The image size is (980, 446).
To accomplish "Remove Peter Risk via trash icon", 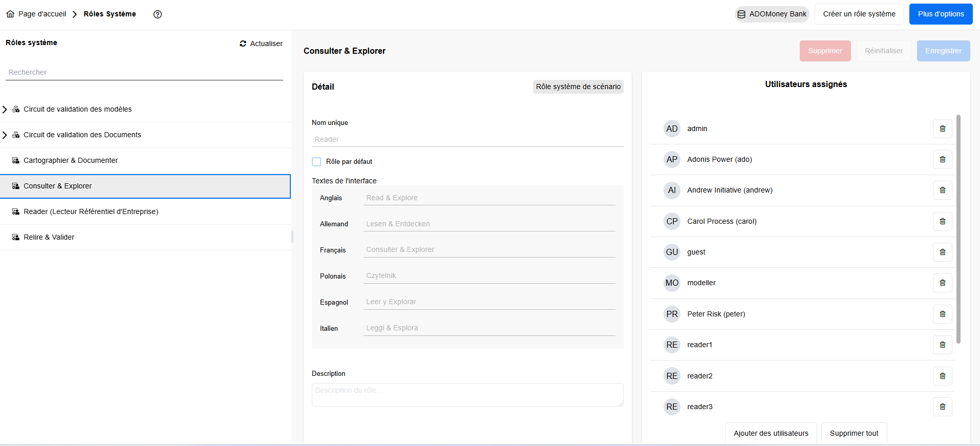I will click(942, 314).
